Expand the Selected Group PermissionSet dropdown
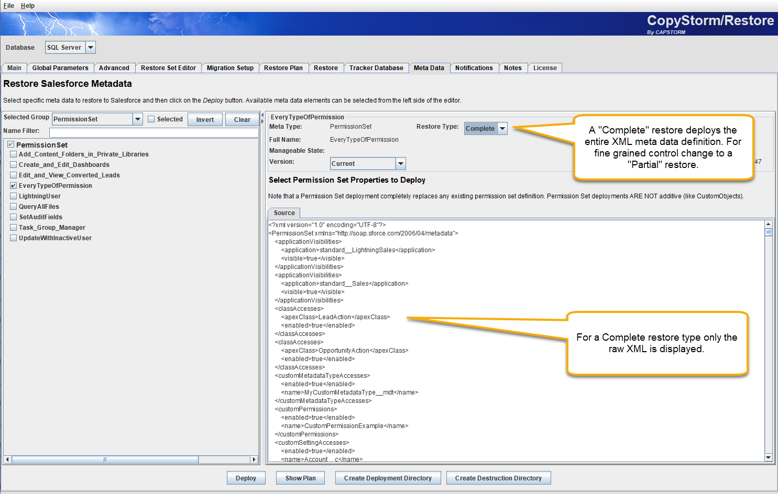Viewport: 778px width, 494px height. pos(138,119)
